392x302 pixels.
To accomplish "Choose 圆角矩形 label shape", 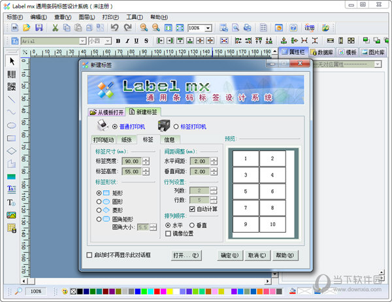I will [99, 219].
